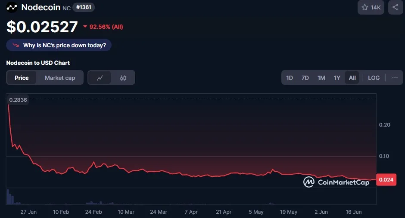Click the 5 May axis date

coord(256,212)
